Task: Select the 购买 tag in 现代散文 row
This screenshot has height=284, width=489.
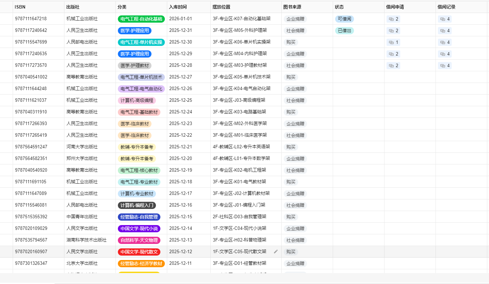Action: (290, 251)
